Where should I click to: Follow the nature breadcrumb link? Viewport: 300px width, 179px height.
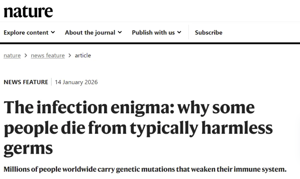click(x=12, y=56)
